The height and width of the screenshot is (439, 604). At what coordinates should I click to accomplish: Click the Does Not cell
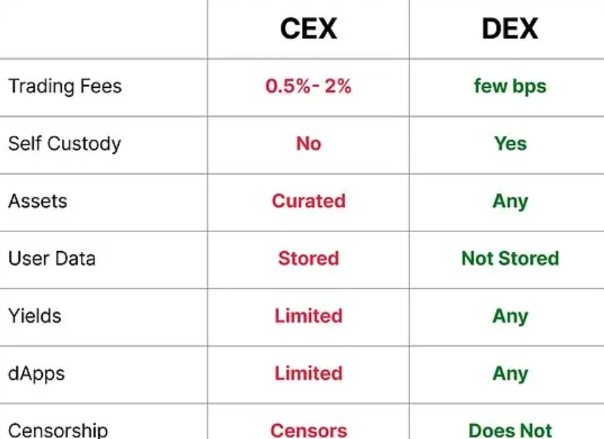(x=510, y=431)
